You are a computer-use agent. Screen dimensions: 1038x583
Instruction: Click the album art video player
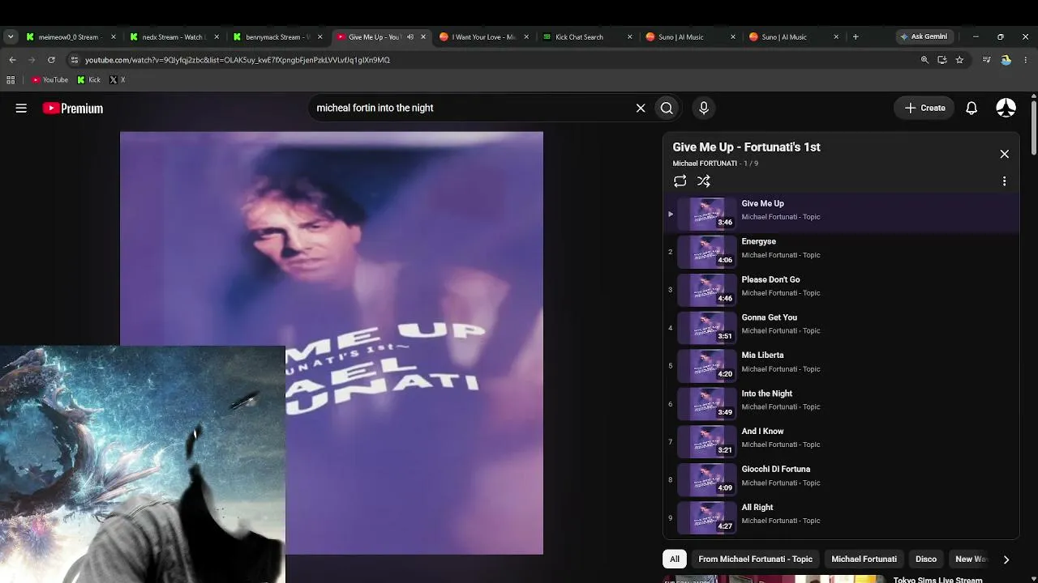point(332,343)
